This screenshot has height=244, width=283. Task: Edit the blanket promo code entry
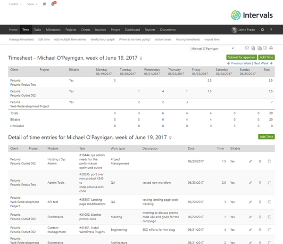click(x=250, y=217)
